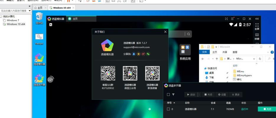
Task: Open the VMware library search dropdown arrow
Action: coord(30,11)
